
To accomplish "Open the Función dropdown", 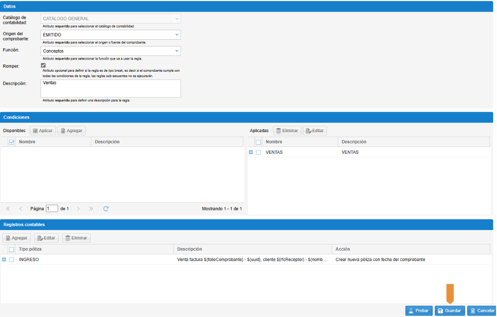I will point(177,51).
